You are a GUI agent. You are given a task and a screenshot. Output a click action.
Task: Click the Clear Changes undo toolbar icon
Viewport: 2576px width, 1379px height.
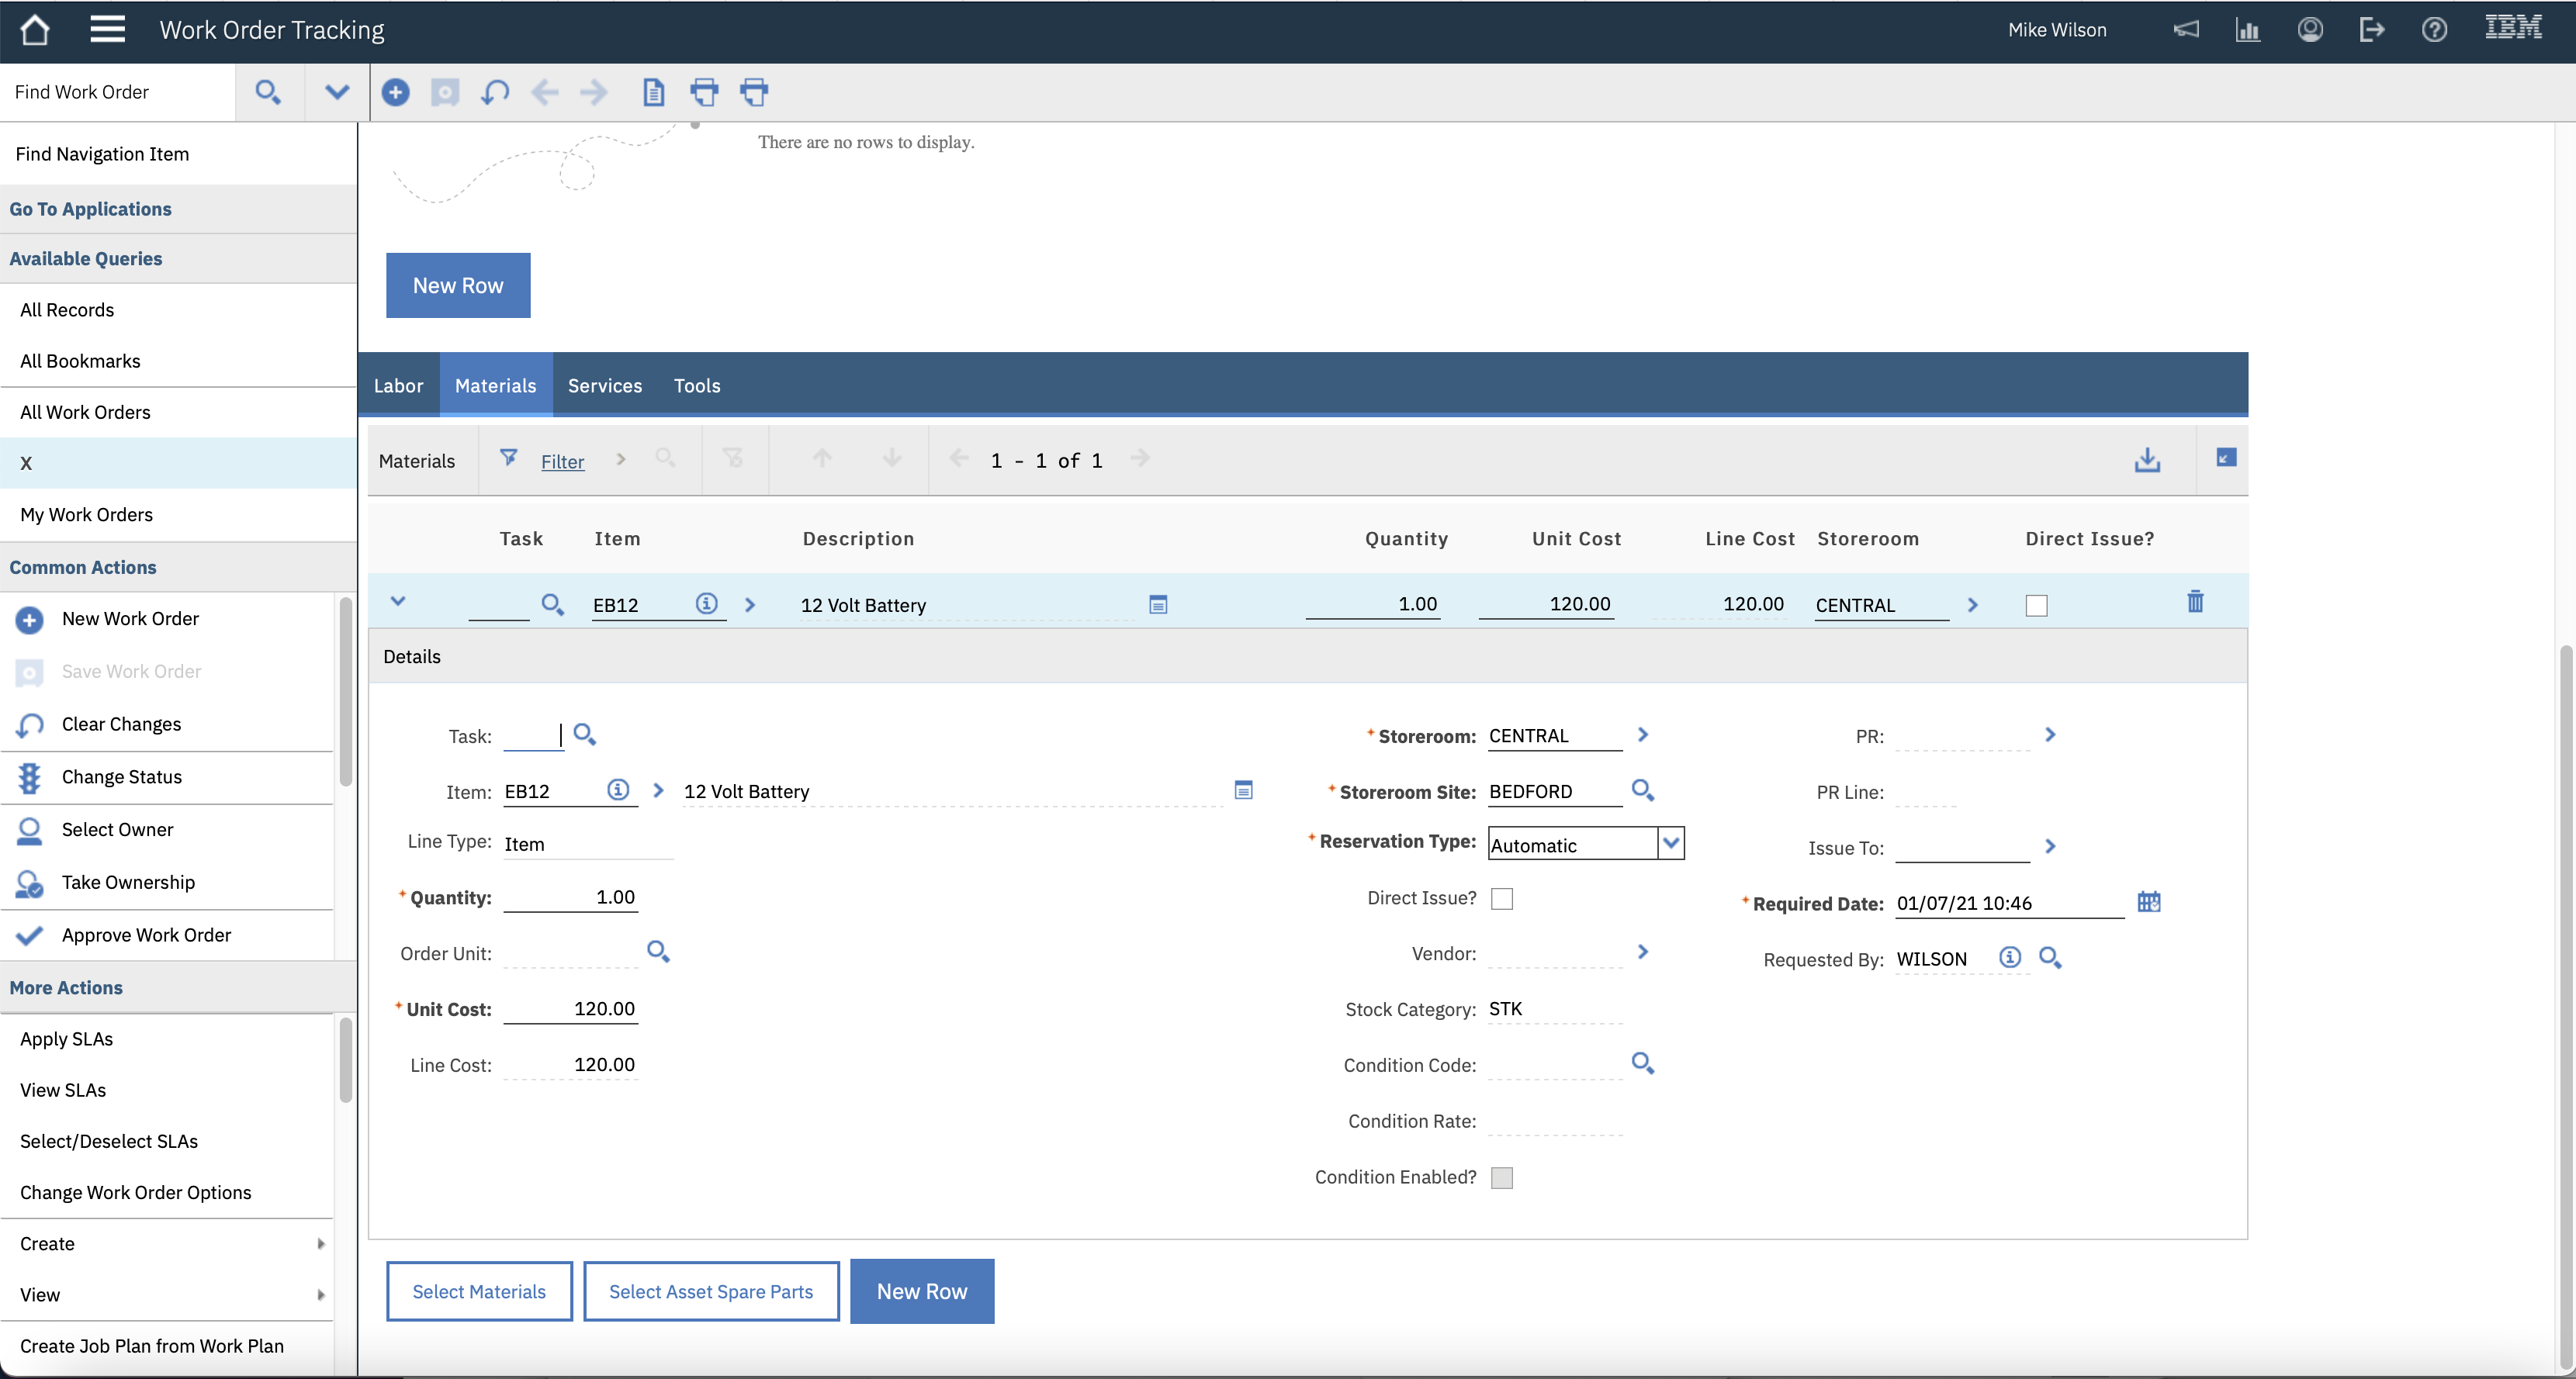[x=495, y=92]
